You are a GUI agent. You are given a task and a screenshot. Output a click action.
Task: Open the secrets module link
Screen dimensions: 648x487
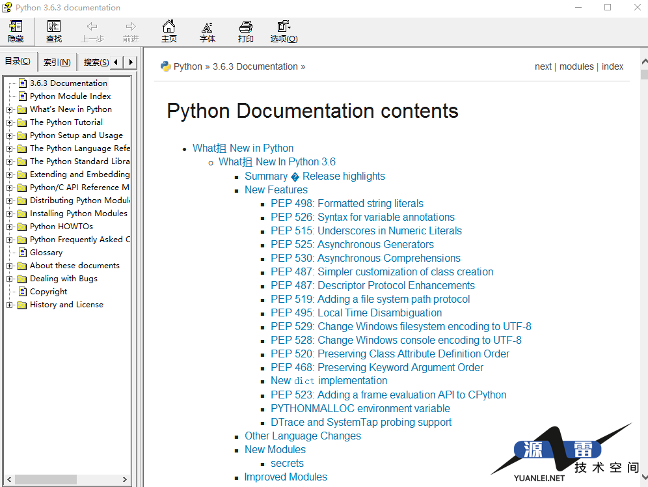pyautogui.click(x=287, y=463)
